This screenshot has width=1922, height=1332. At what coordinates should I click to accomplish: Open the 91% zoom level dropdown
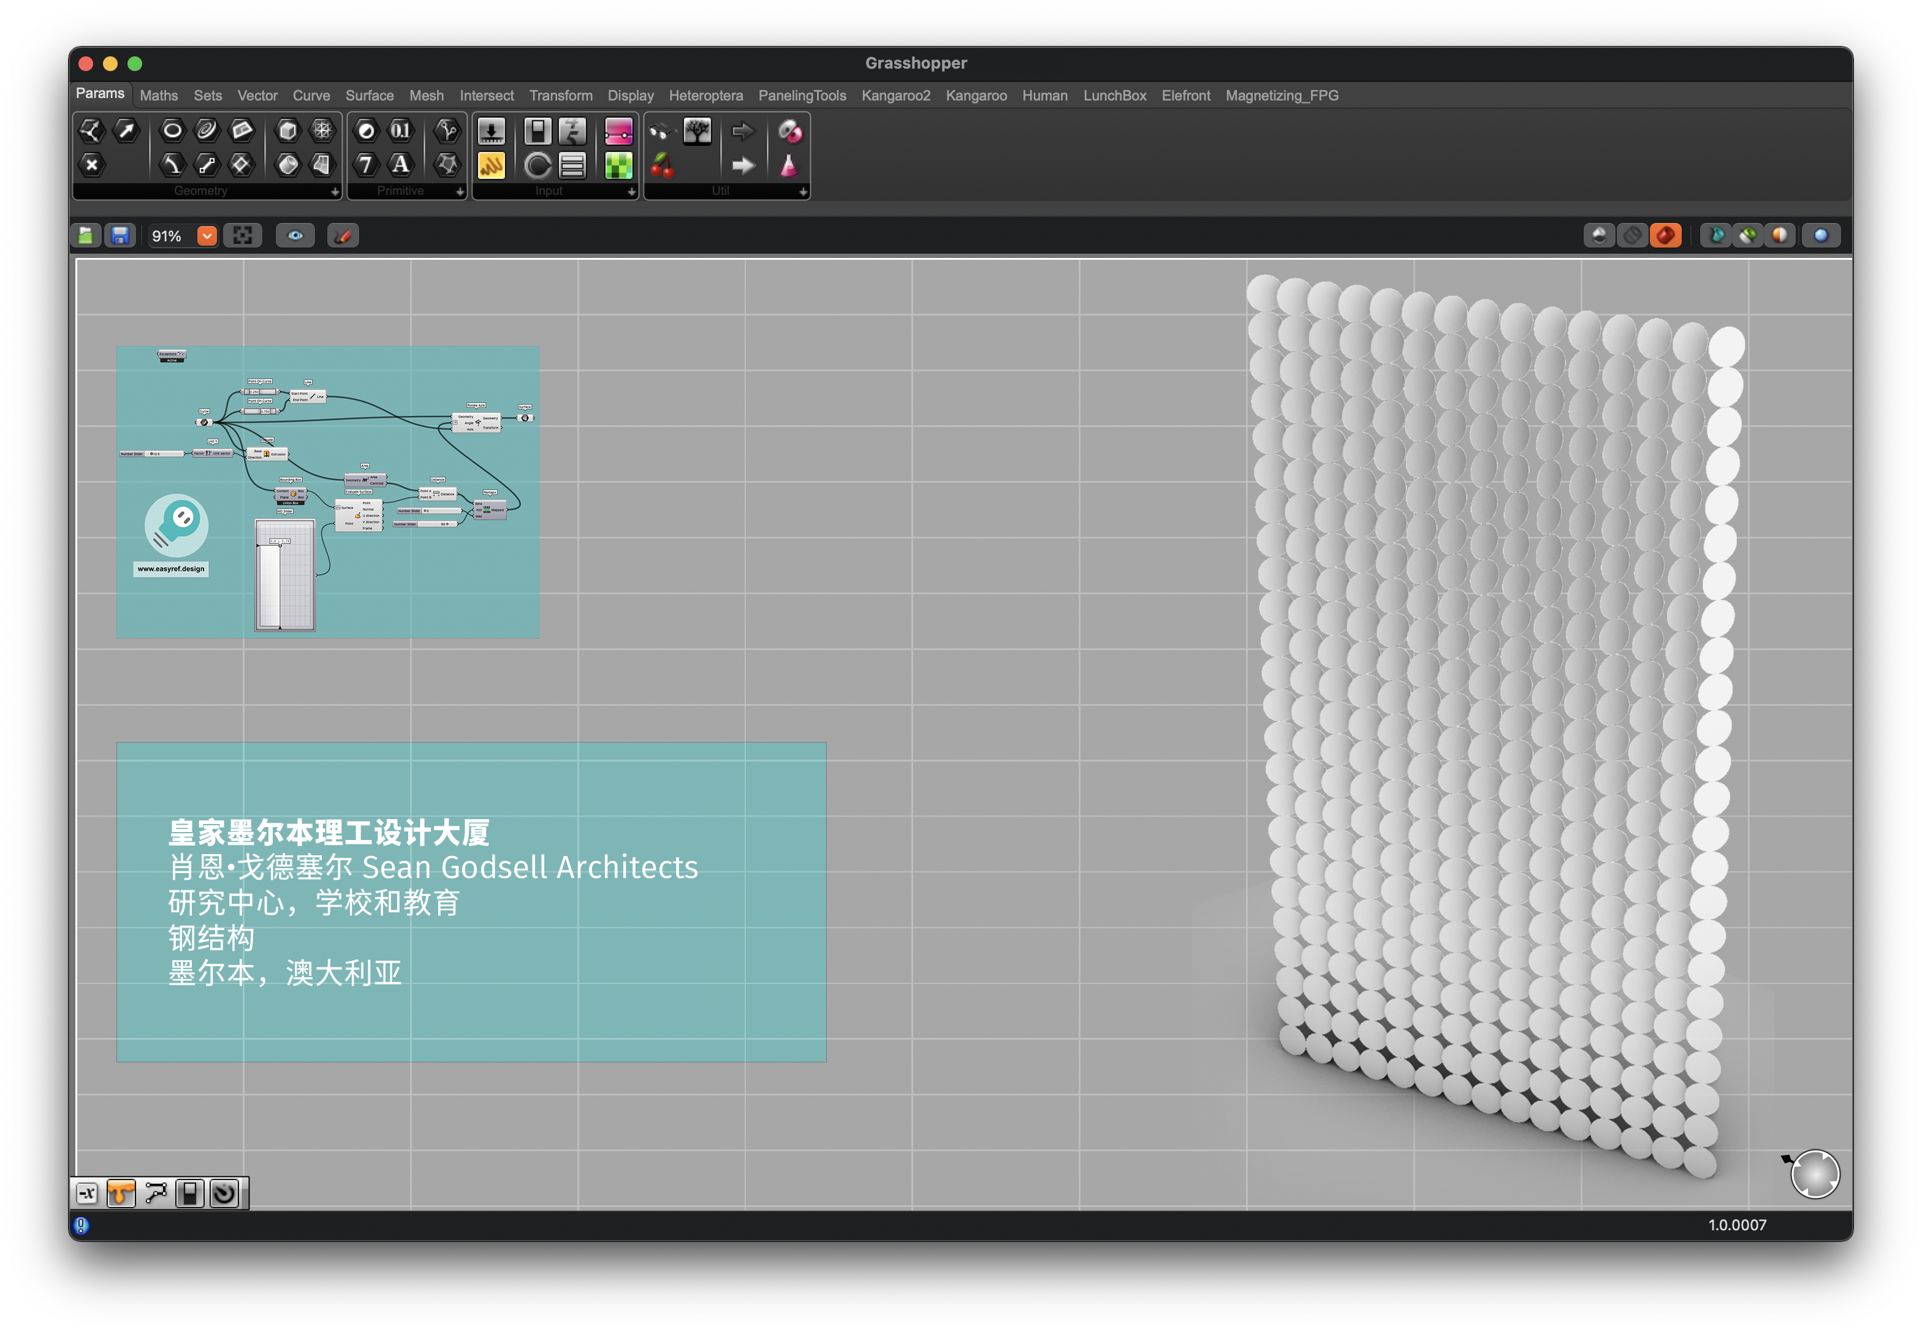(x=206, y=236)
